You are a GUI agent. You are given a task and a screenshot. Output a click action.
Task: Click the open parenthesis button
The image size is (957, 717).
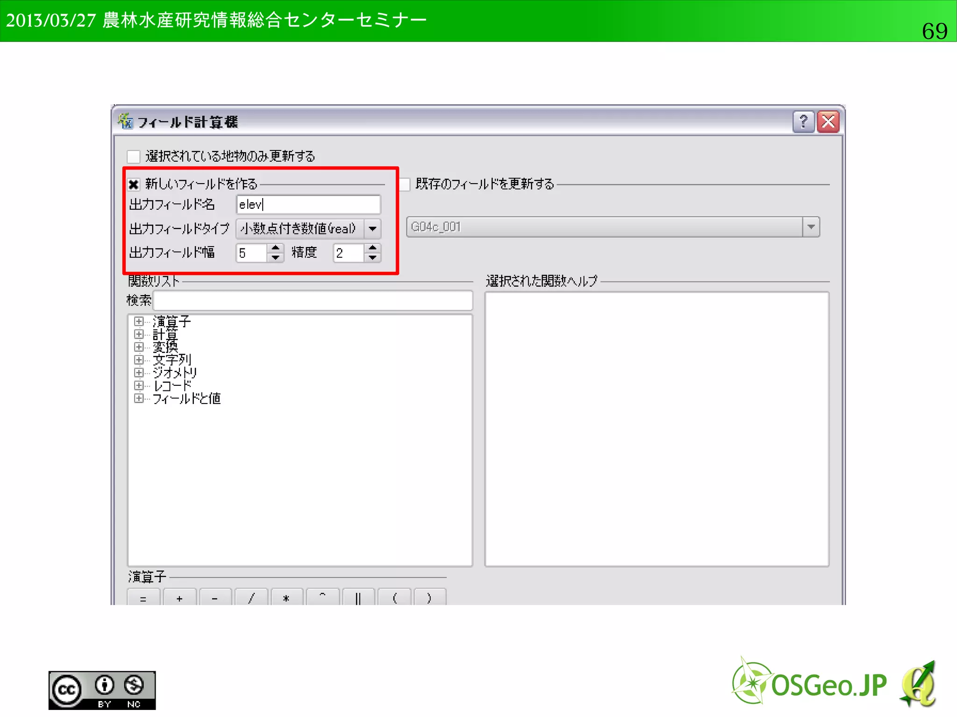(x=394, y=597)
